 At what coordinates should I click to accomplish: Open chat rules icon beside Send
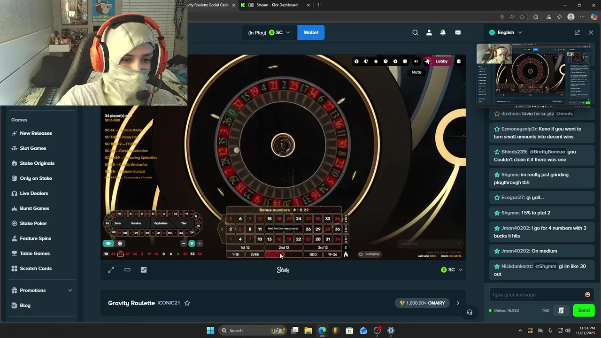(561, 310)
